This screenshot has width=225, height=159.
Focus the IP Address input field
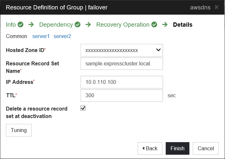pos(122,82)
